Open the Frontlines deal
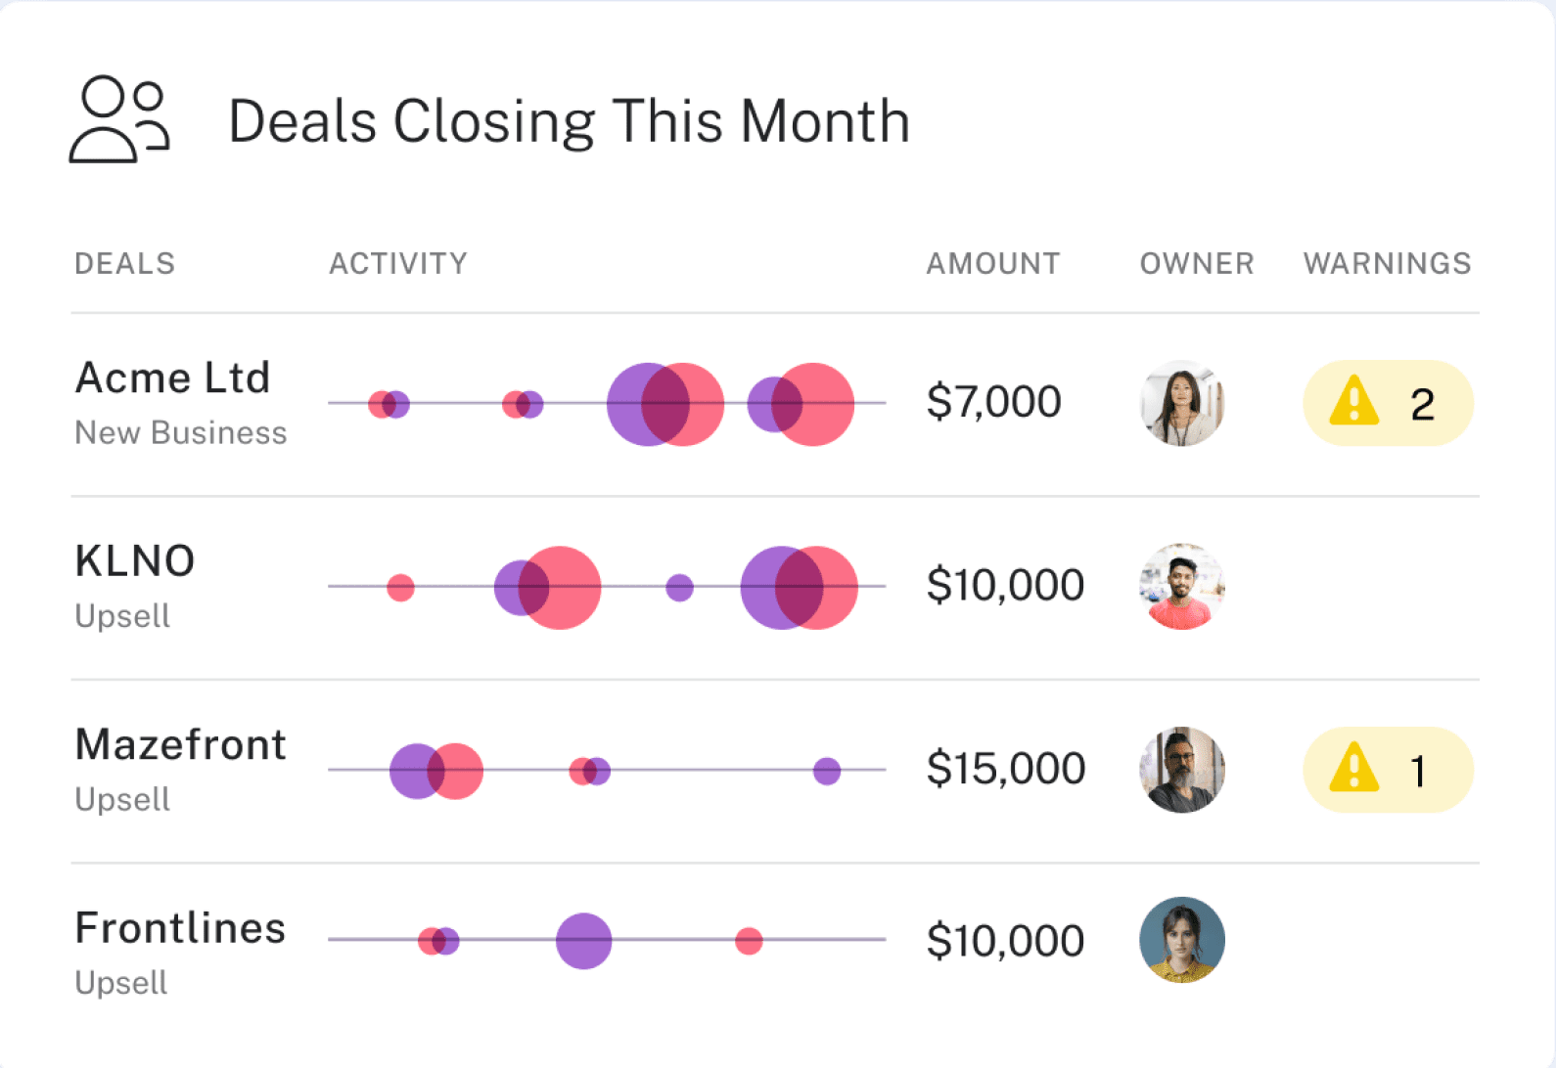The width and height of the screenshot is (1557, 1068). [x=180, y=928]
